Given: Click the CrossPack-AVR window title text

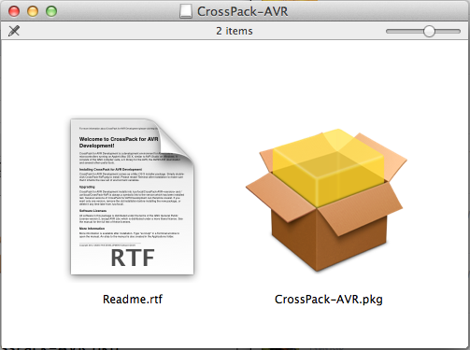Looking at the screenshot, I should pos(242,11).
